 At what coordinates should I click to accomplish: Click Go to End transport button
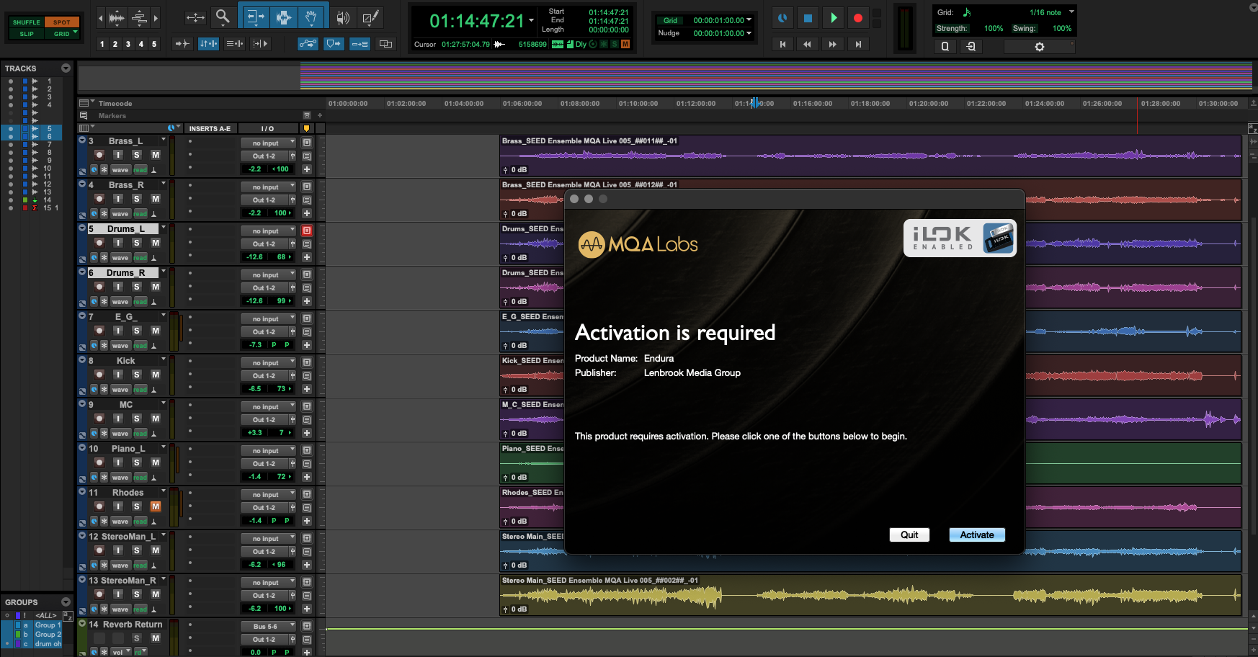point(857,44)
